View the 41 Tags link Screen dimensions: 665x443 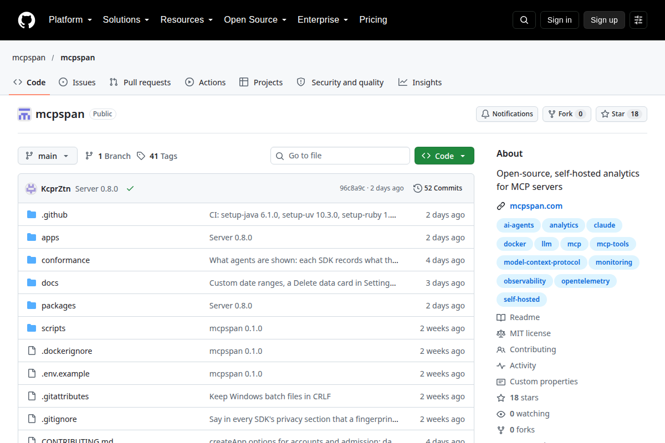coord(157,156)
